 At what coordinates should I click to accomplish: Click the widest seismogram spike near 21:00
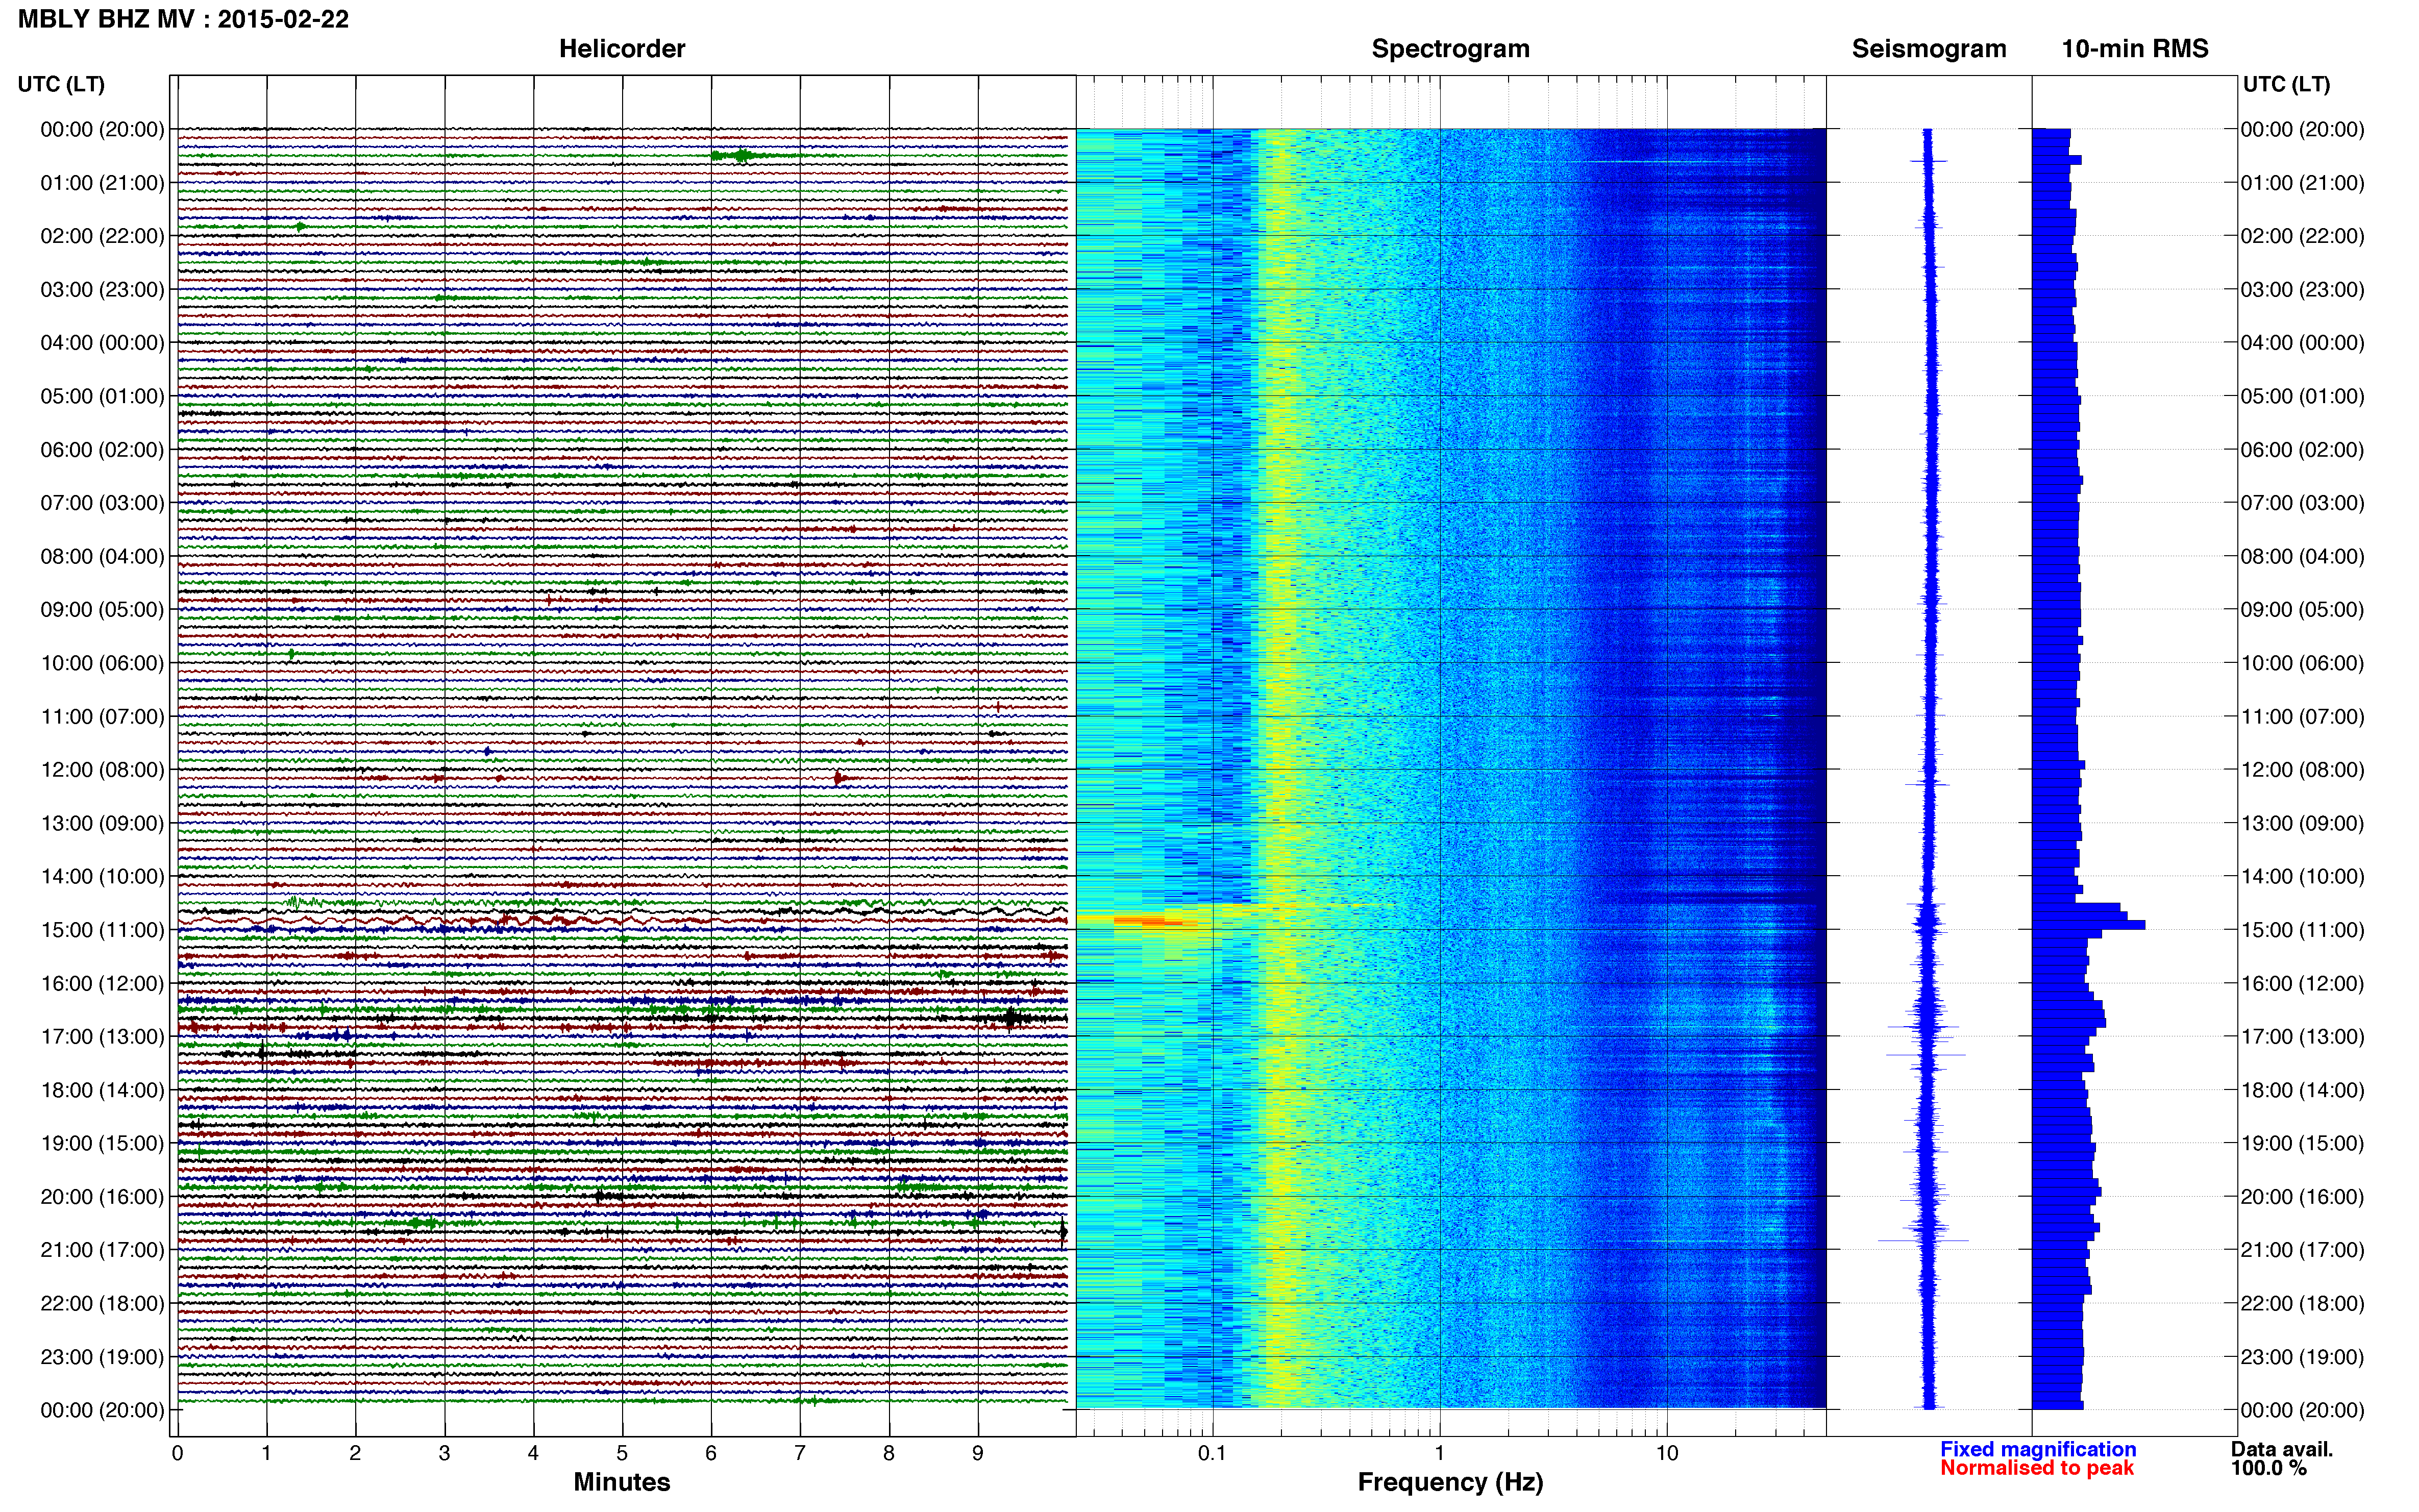[1923, 1241]
